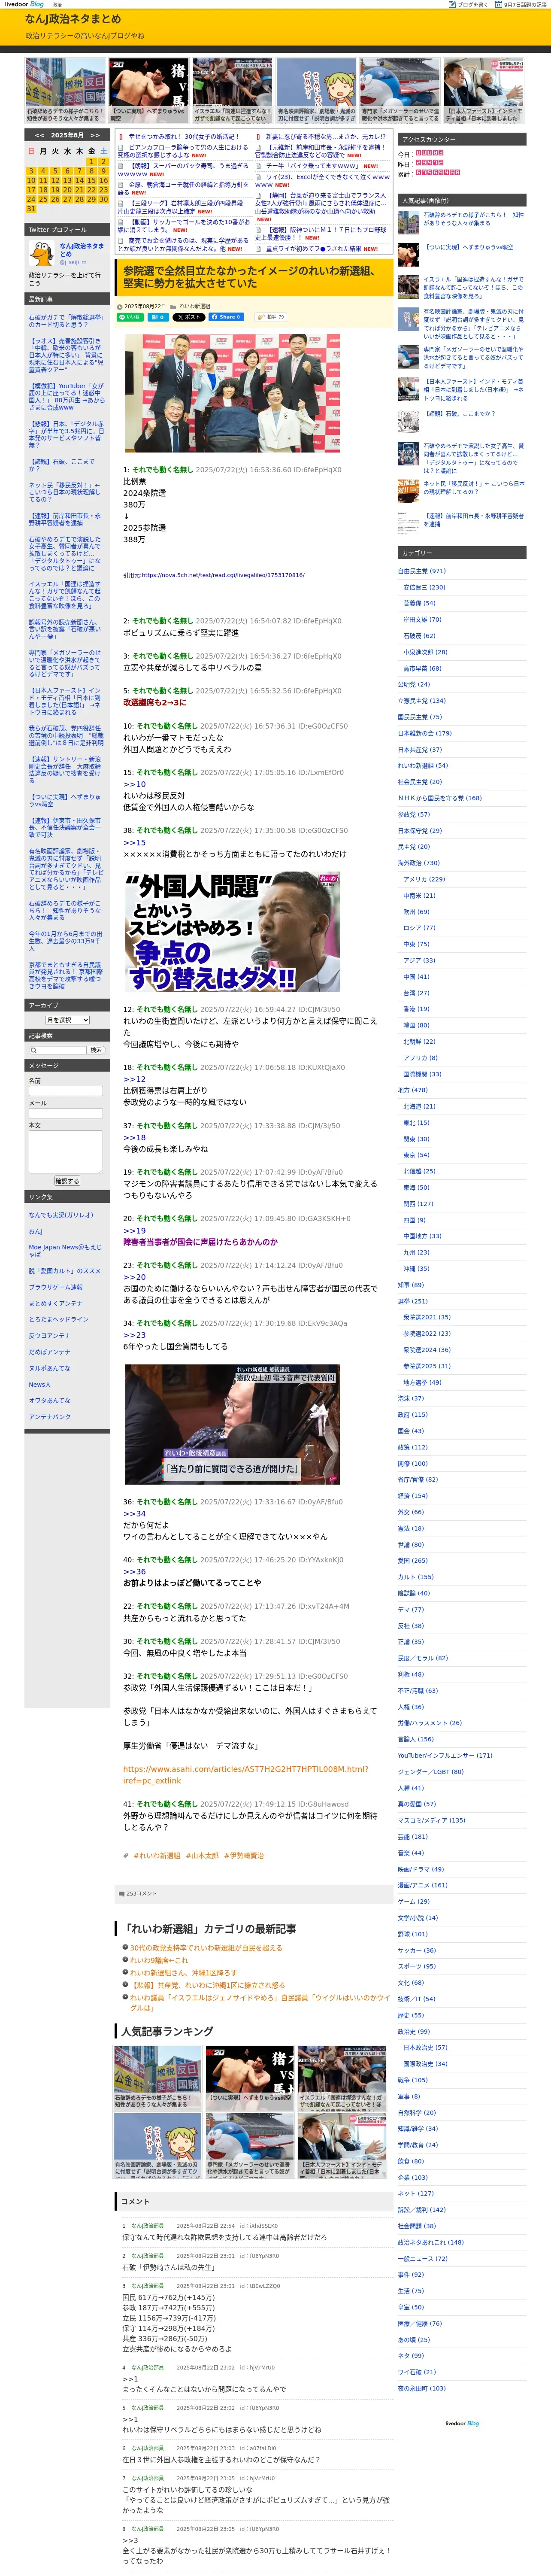
Task: Open the 選挙 (251) category
Action: 412,1301
